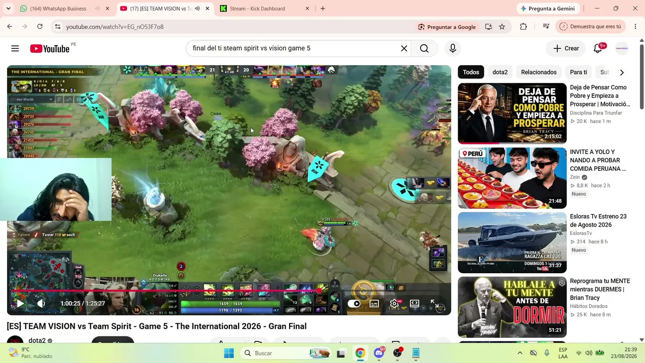Select the Relacionados filter chip
This screenshot has height=363, width=645.
pos(539,72)
